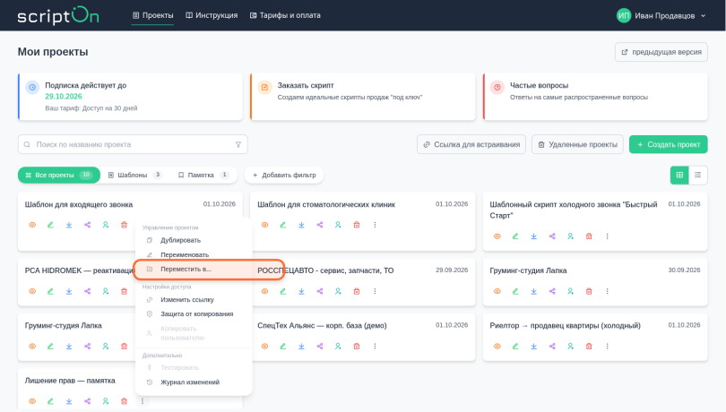Image resolution: width=726 pixels, height=412 pixels.
Task: Delete СпецТех Альянс project
Action: click(357, 347)
